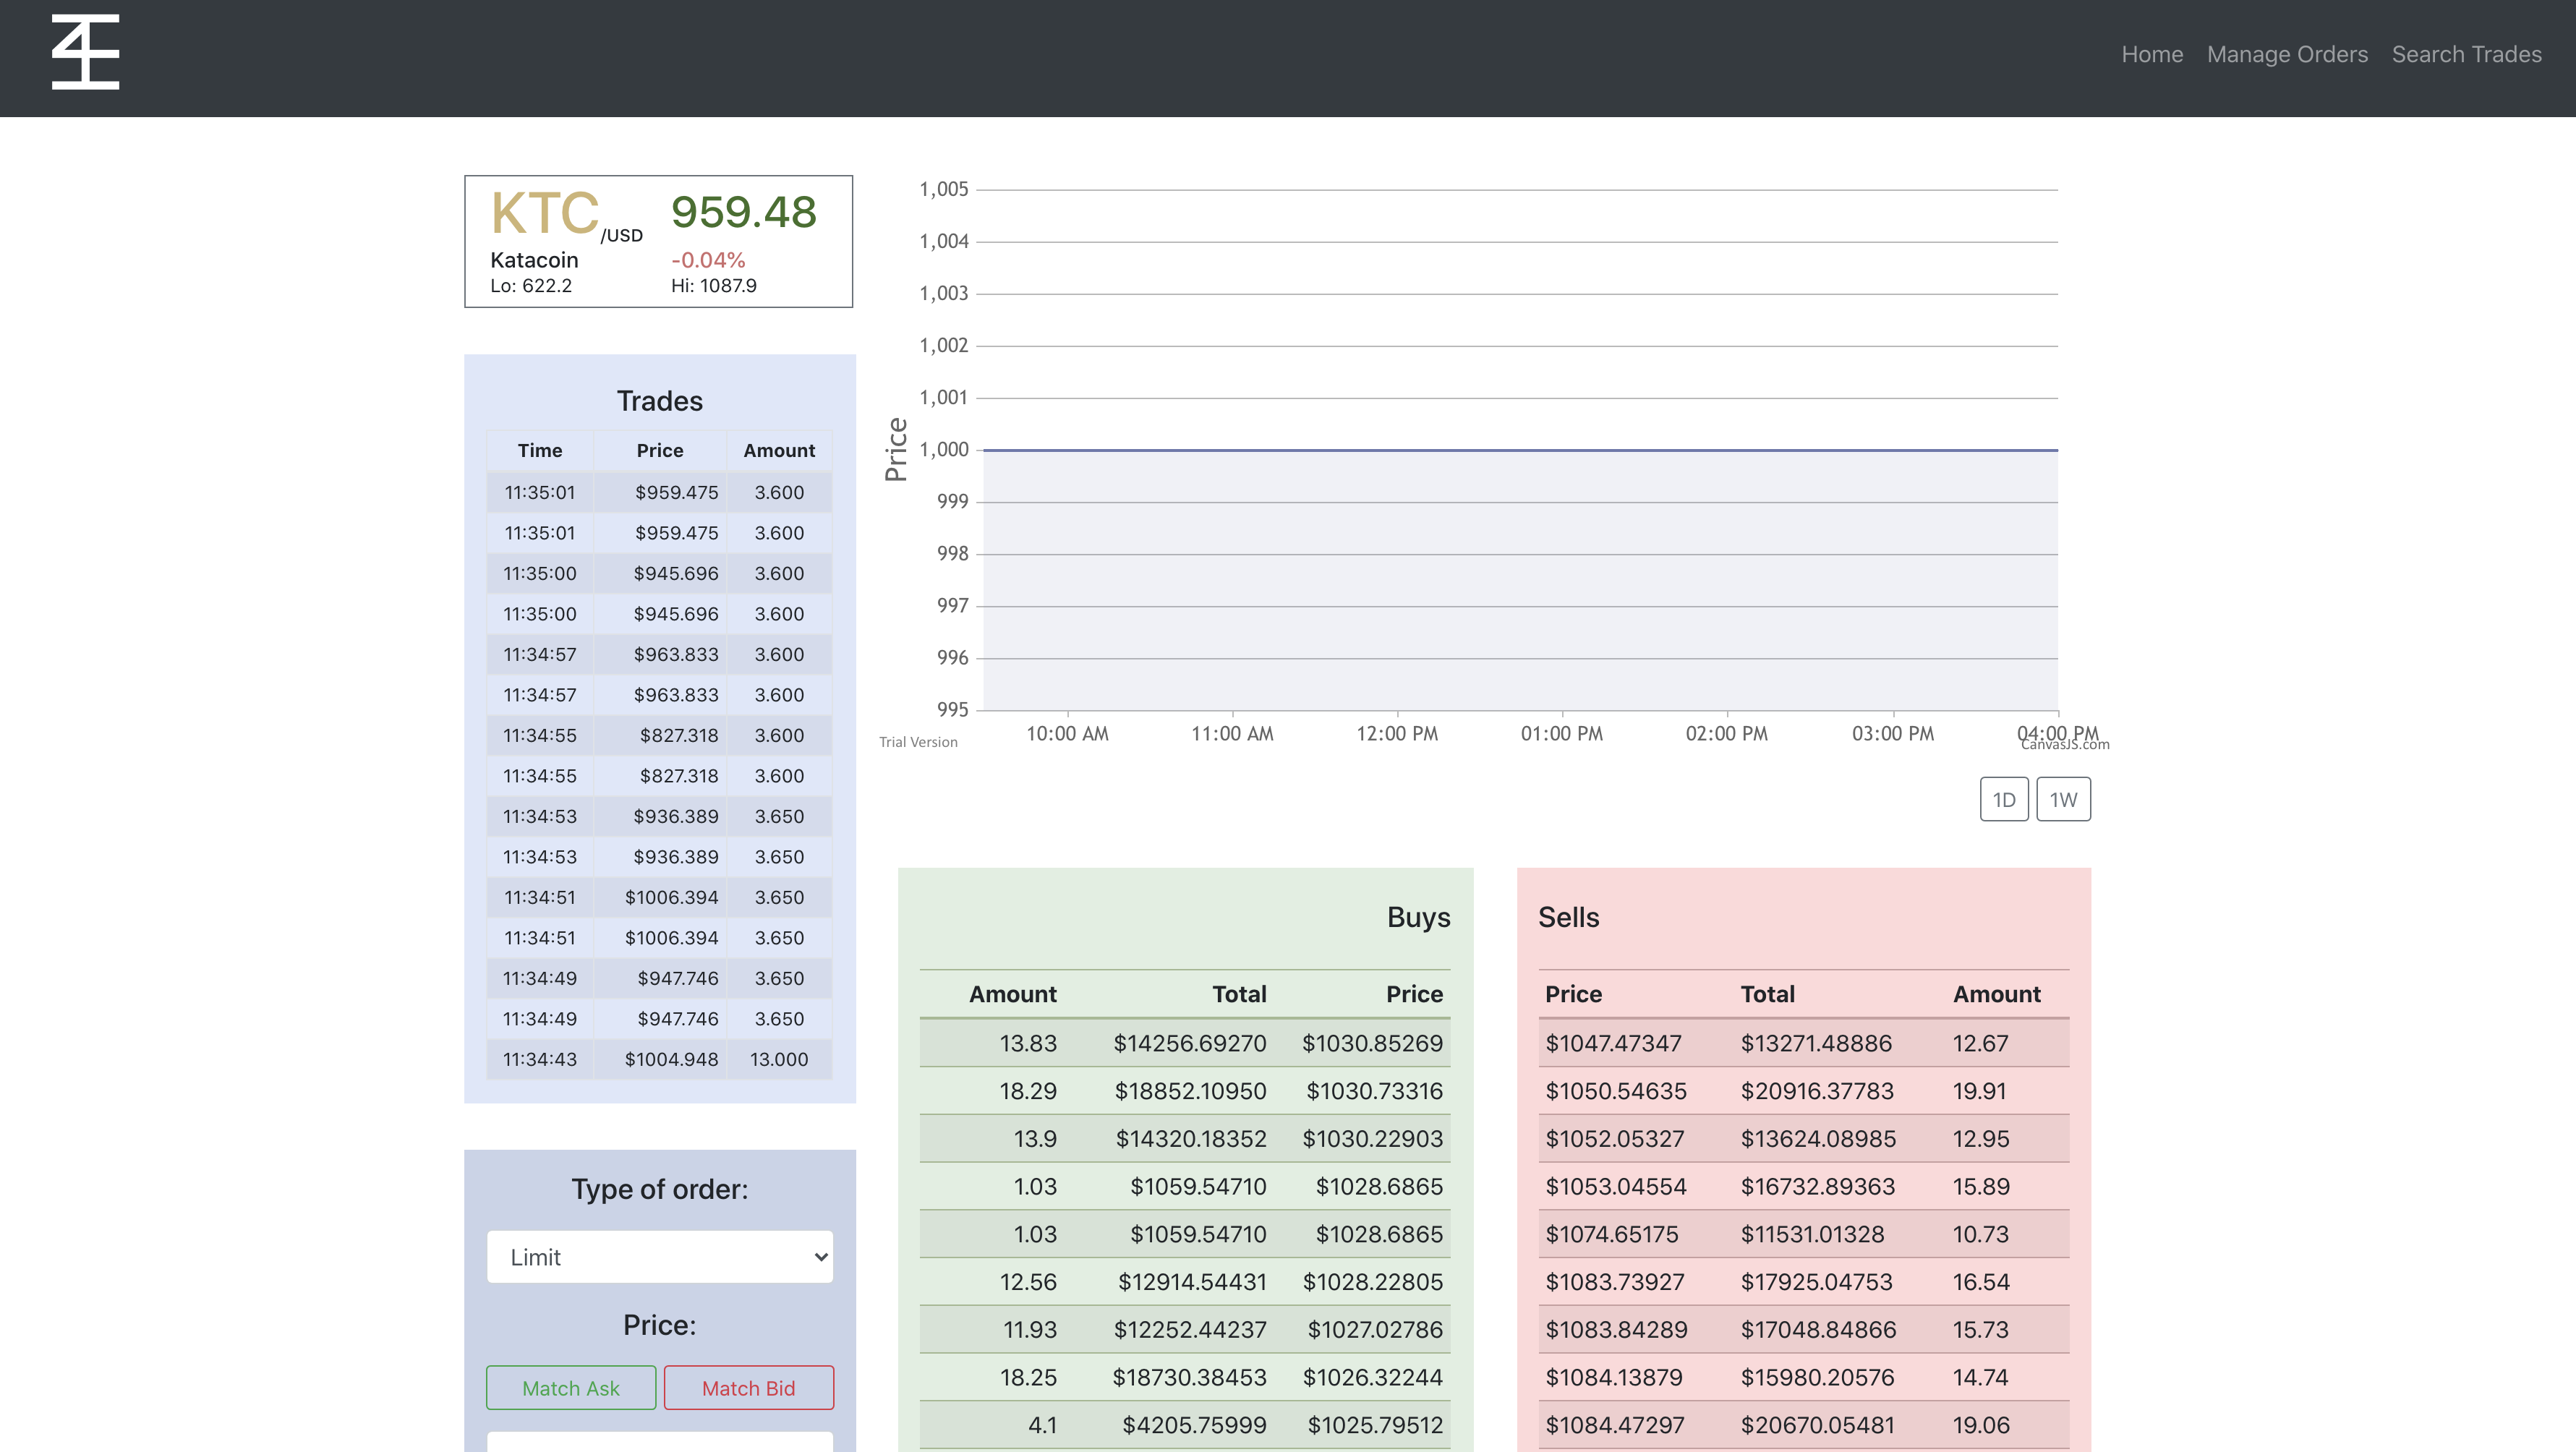Image resolution: width=2576 pixels, height=1452 pixels.
Task: Switch chart to 1D range
Action: pos(2004,799)
